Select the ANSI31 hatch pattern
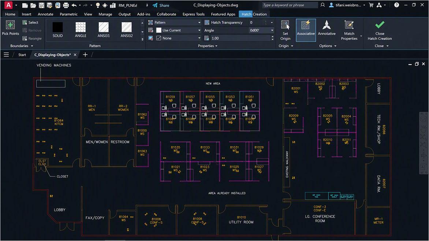 pos(104,30)
